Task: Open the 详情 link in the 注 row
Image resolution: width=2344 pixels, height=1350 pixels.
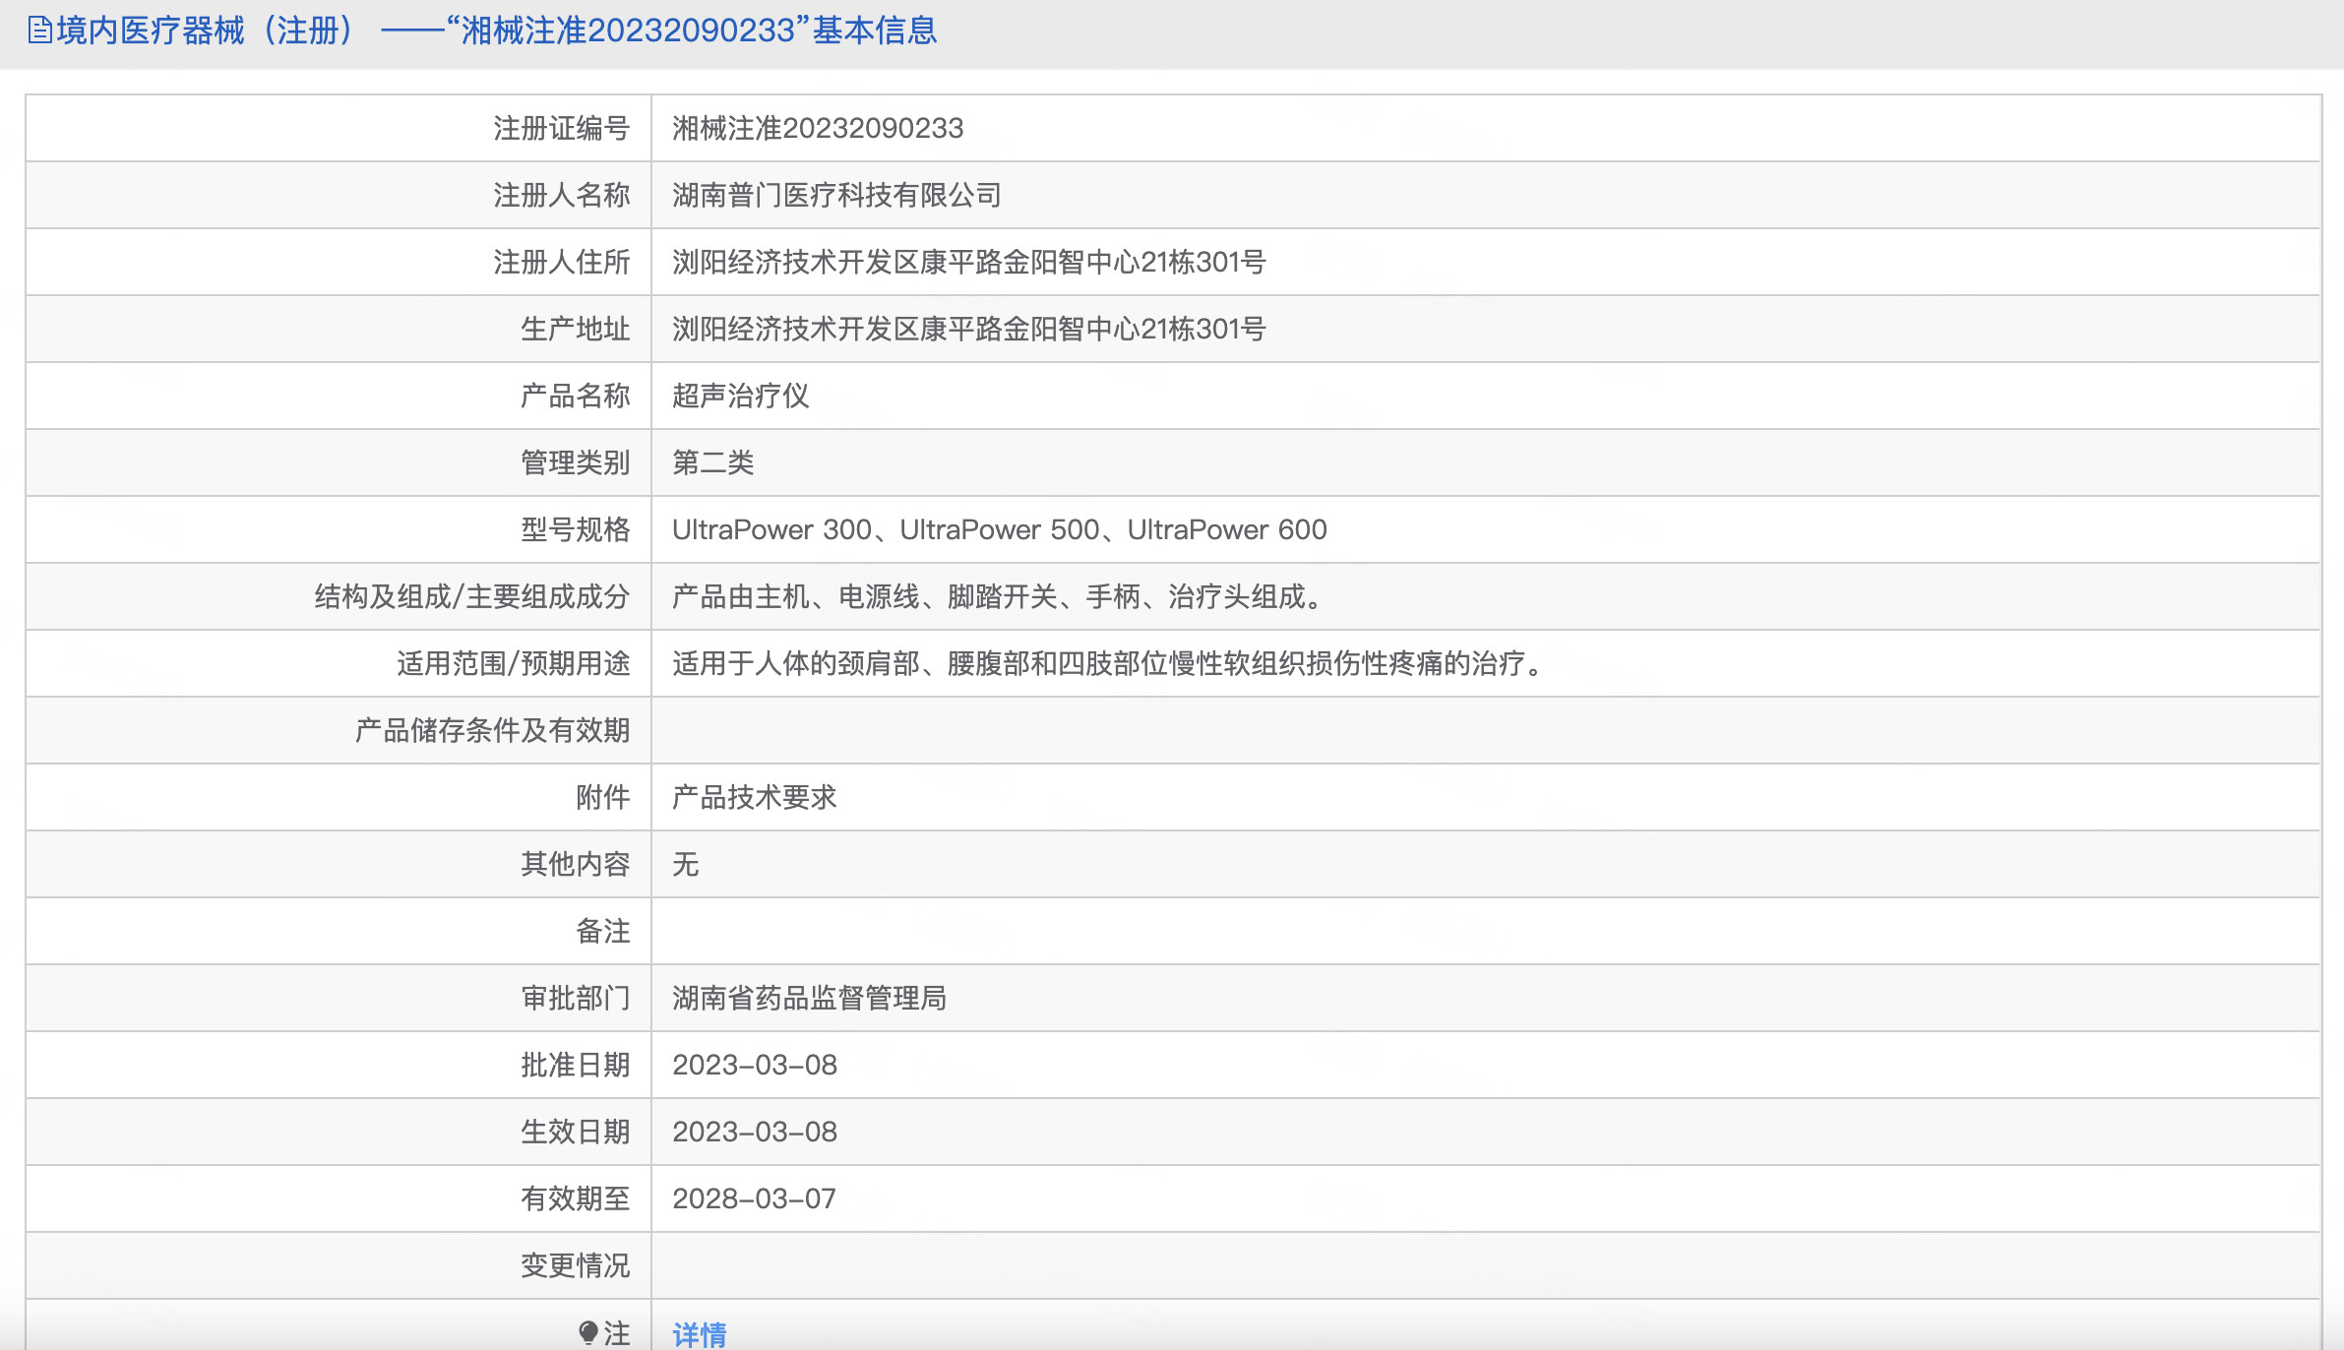Action: pyautogui.click(x=700, y=1334)
